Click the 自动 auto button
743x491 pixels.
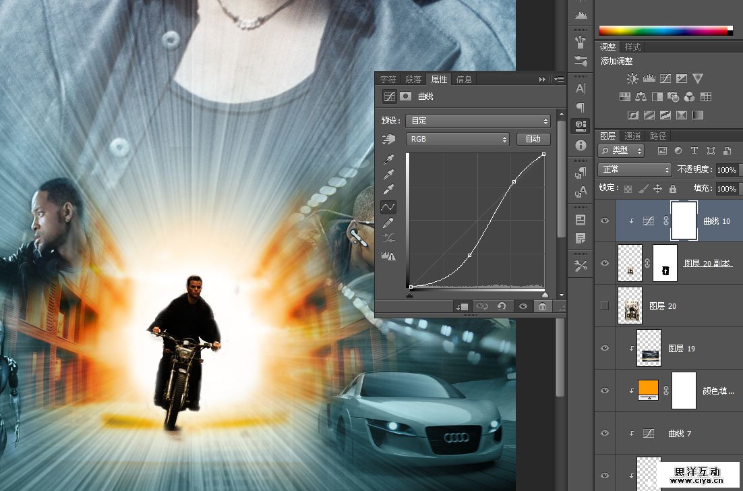tap(533, 140)
